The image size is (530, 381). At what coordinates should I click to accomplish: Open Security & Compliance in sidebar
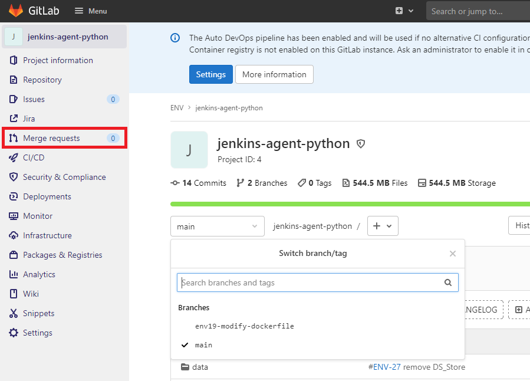click(x=65, y=177)
